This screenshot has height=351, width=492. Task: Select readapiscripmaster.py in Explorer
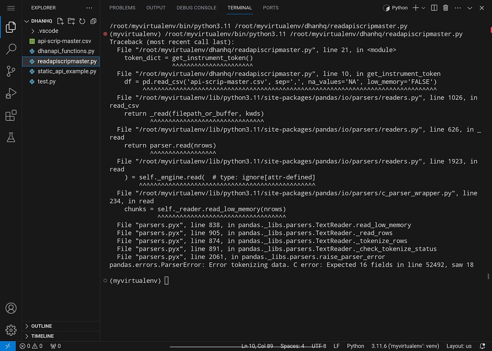point(61,61)
